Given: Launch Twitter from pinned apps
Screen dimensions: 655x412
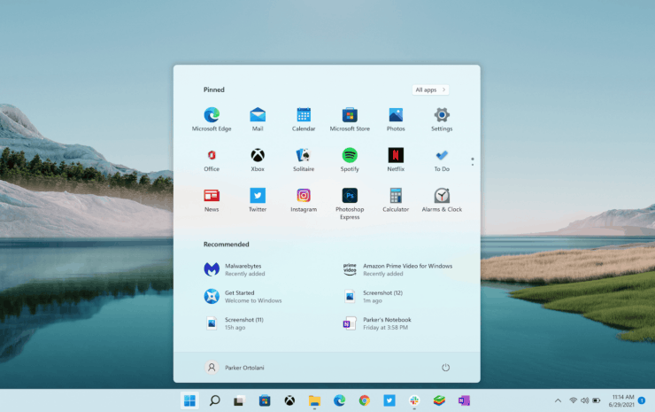Looking at the screenshot, I should point(258,200).
